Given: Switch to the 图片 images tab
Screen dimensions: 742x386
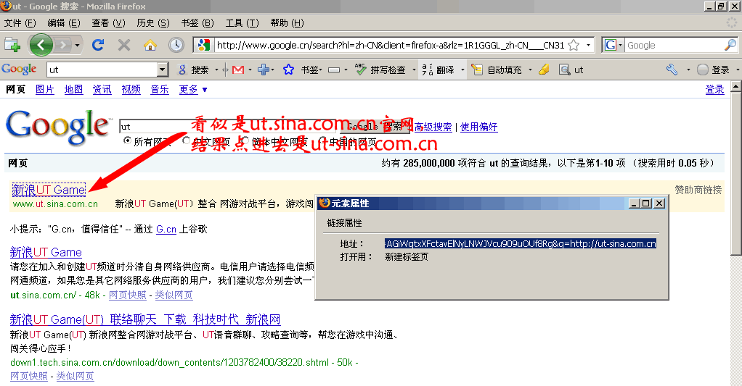Looking at the screenshot, I should point(45,89).
